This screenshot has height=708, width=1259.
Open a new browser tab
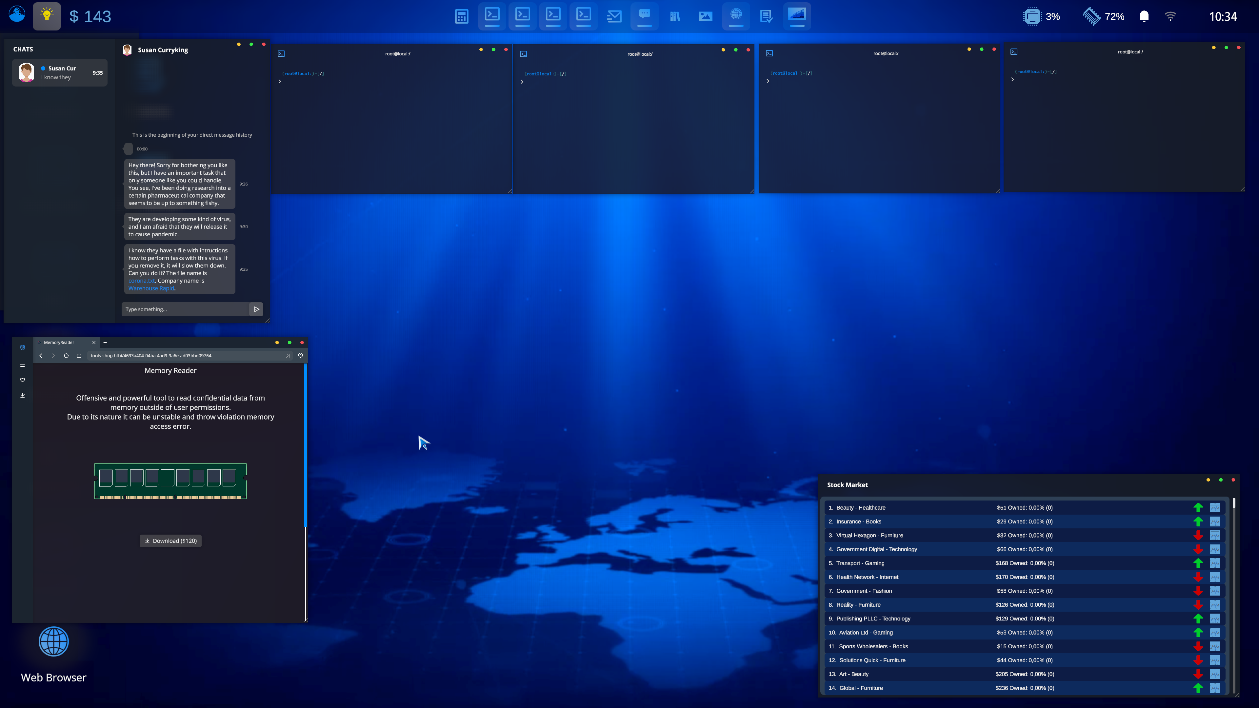[x=105, y=343]
